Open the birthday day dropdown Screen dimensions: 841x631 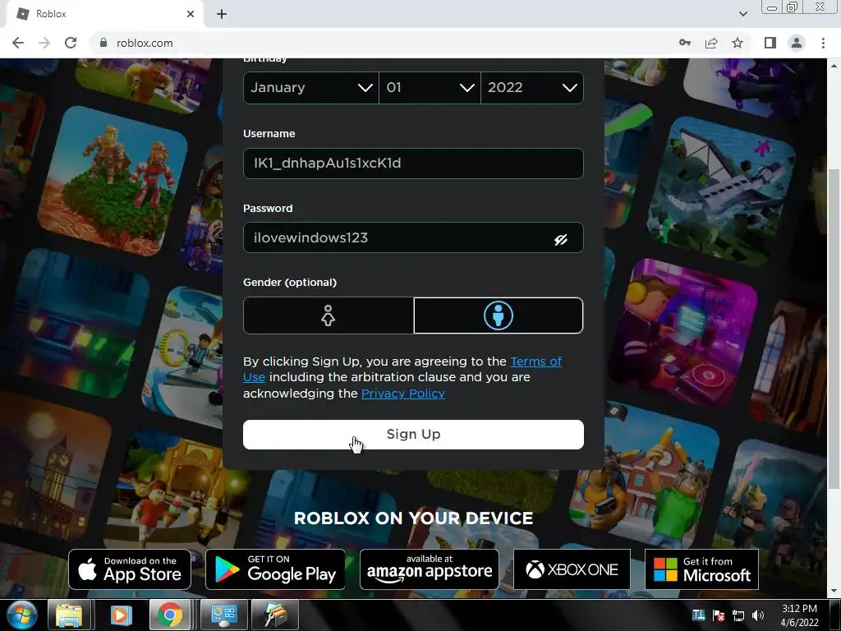(430, 87)
